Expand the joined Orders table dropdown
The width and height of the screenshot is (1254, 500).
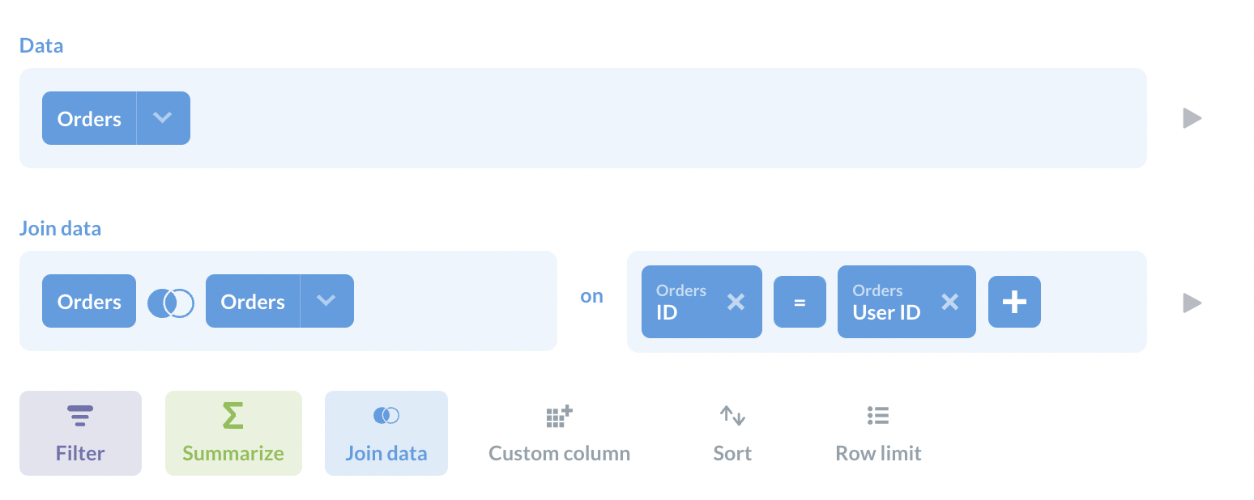(326, 300)
